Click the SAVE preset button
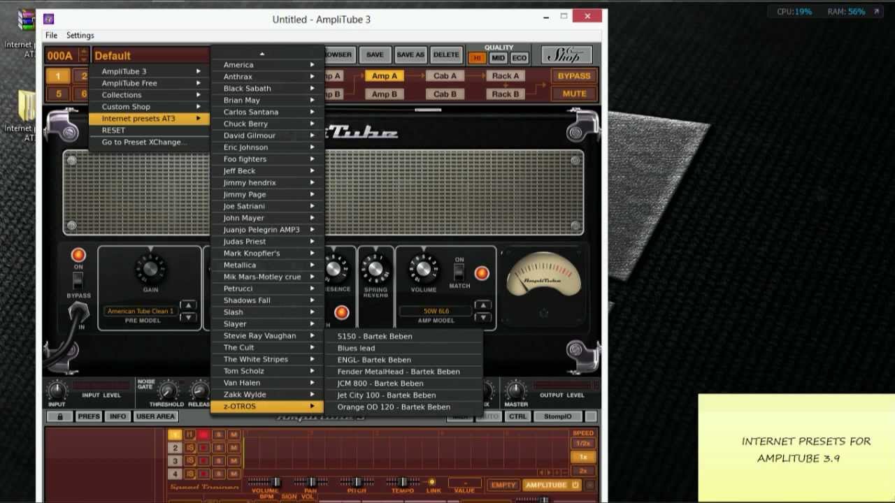The height and width of the screenshot is (503, 895). click(375, 55)
